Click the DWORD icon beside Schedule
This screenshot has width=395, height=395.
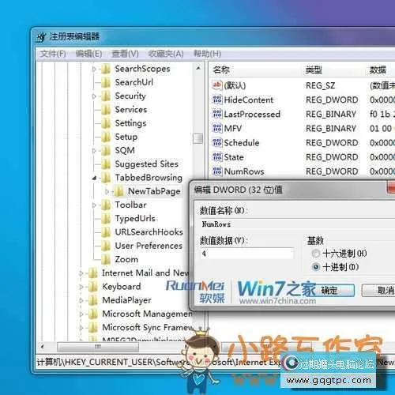(x=217, y=142)
